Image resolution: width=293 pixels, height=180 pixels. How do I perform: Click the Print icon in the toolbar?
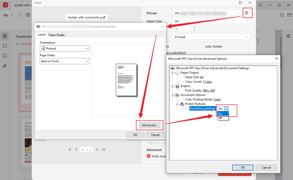pos(28,15)
